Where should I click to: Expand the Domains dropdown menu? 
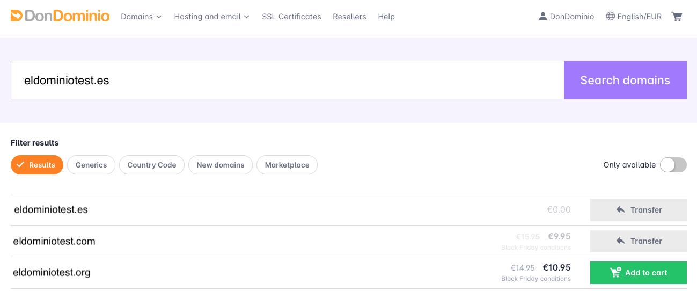tap(141, 17)
